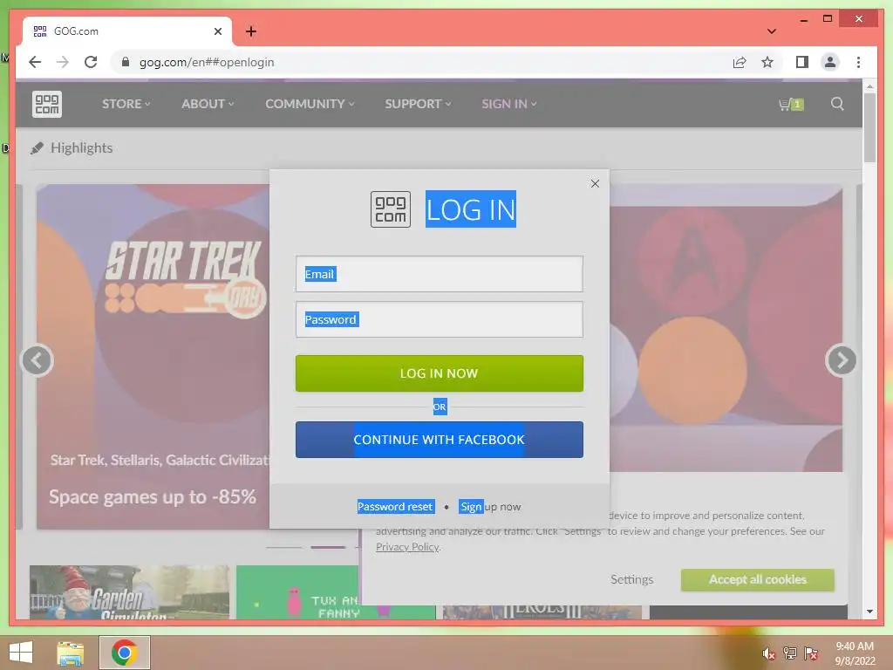The width and height of the screenshot is (893, 670).
Task: Click the browser Back arrow
Action: click(35, 62)
